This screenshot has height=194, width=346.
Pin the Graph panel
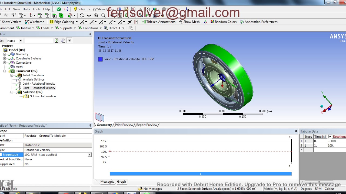tap(296, 131)
